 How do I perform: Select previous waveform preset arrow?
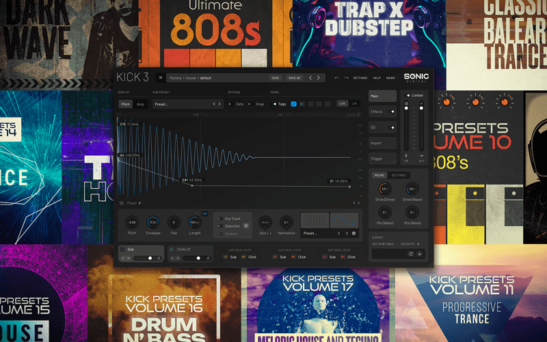(x=338, y=233)
